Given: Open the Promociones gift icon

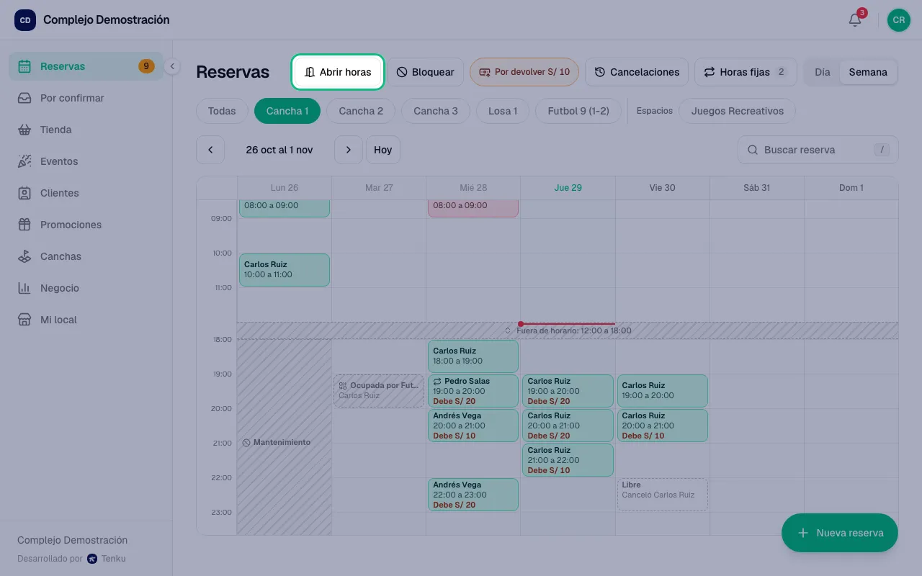Looking at the screenshot, I should coord(24,225).
